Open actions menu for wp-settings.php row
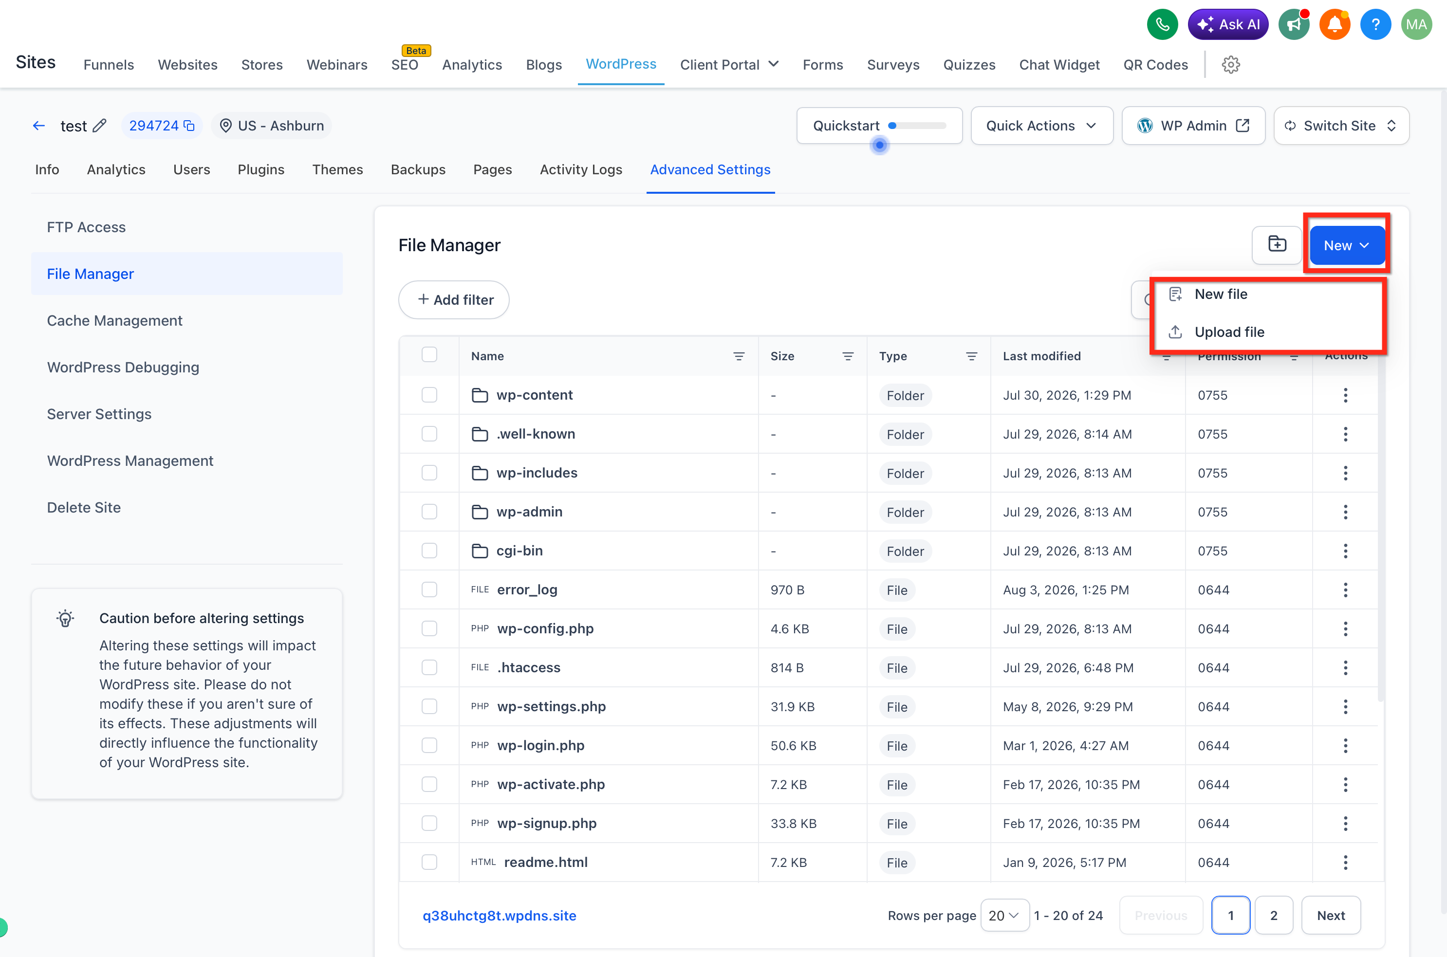Image resolution: width=1447 pixels, height=957 pixels. point(1345,707)
